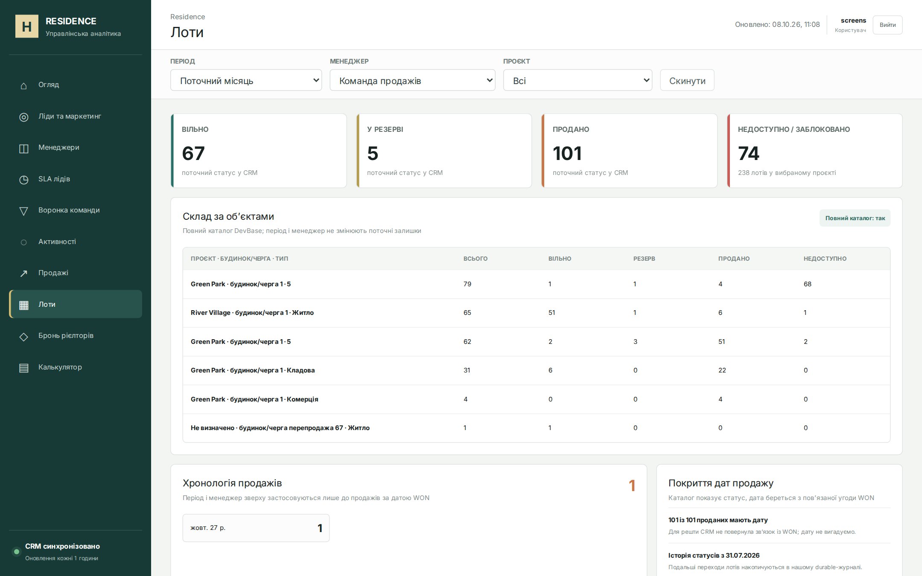Click the Вийти logout button
The width and height of the screenshot is (922, 576).
(887, 25)
